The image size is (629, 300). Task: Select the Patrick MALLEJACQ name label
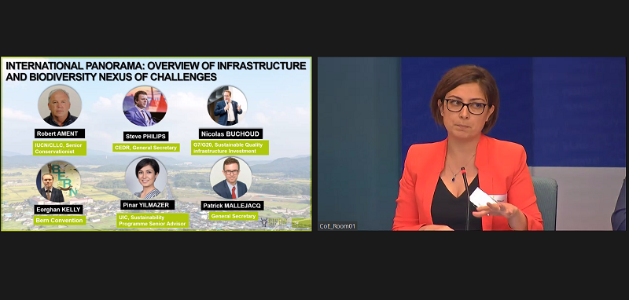click(x=232, y=206)
